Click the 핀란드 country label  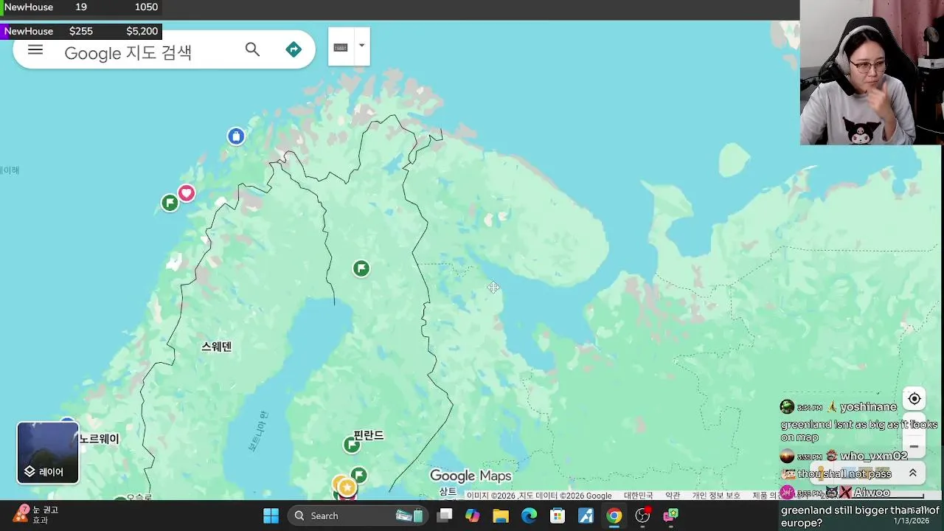(369, 435)
